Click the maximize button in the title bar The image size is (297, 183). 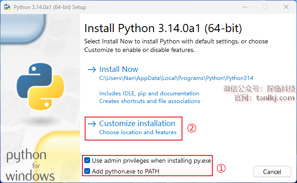pyautogui.click(x=265, y=7)
